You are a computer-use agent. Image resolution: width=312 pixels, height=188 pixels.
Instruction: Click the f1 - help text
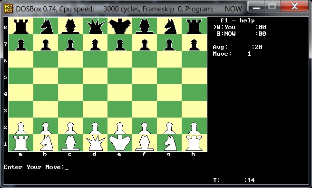pos(237,20)
